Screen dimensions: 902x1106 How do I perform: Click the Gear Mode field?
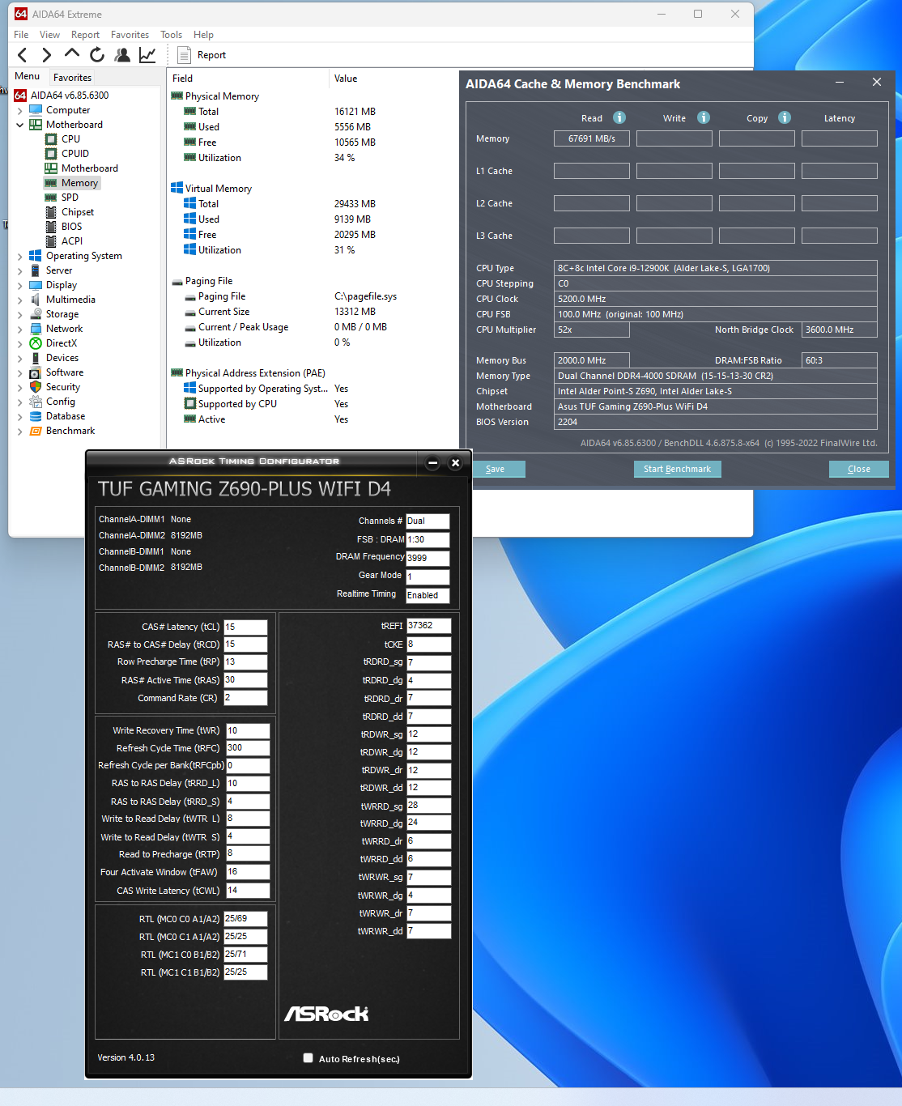(x=428, y=576)
